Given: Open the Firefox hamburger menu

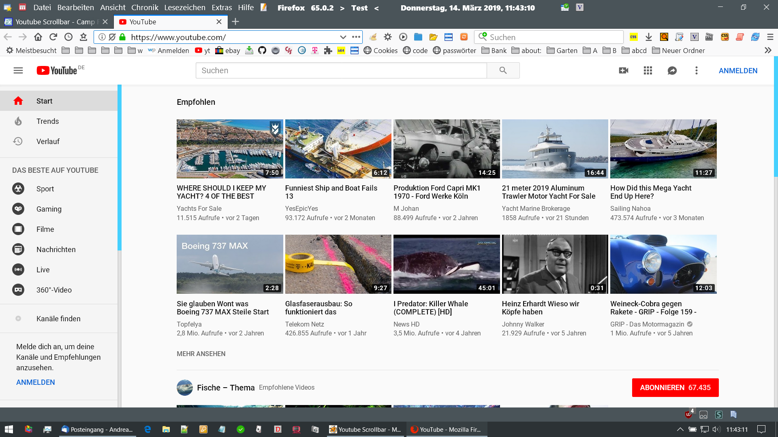Looking at the screenshot, I should pyautogui.click(x=770, y=37).
